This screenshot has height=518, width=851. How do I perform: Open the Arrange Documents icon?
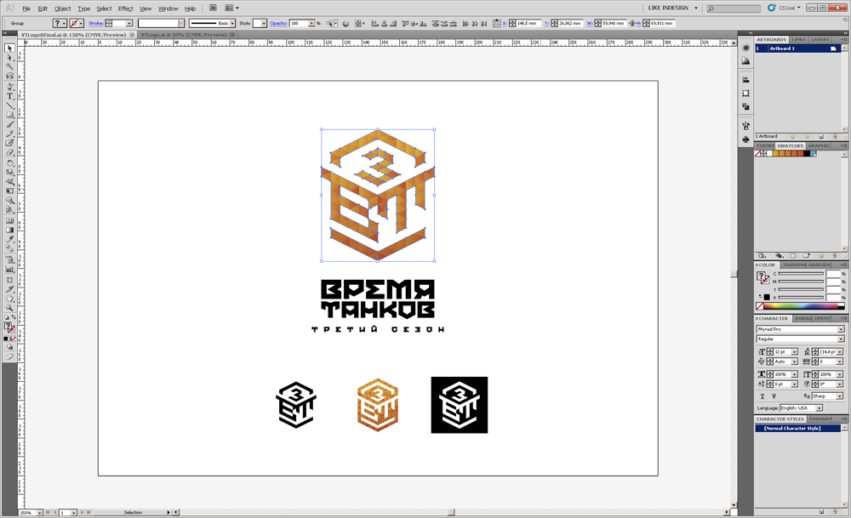(231, 8)
